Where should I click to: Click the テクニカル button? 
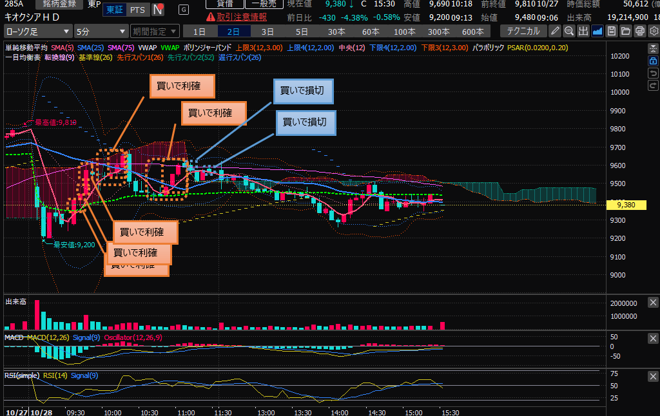(524, 31)
